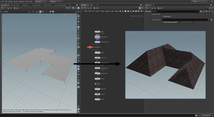Switch to the Geometry Spreadsheet tab
The image size is (214, 117).
tap(60, 5)
